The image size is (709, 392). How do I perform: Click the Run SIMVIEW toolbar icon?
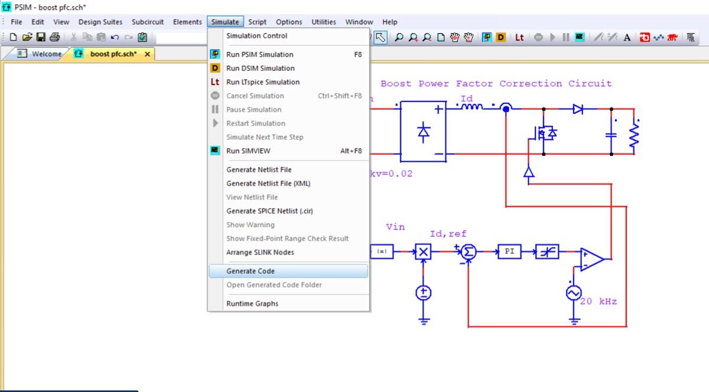(580, 37)
